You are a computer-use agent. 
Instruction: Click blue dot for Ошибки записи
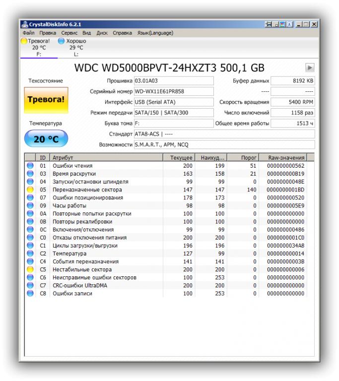[x=30, y=293]
